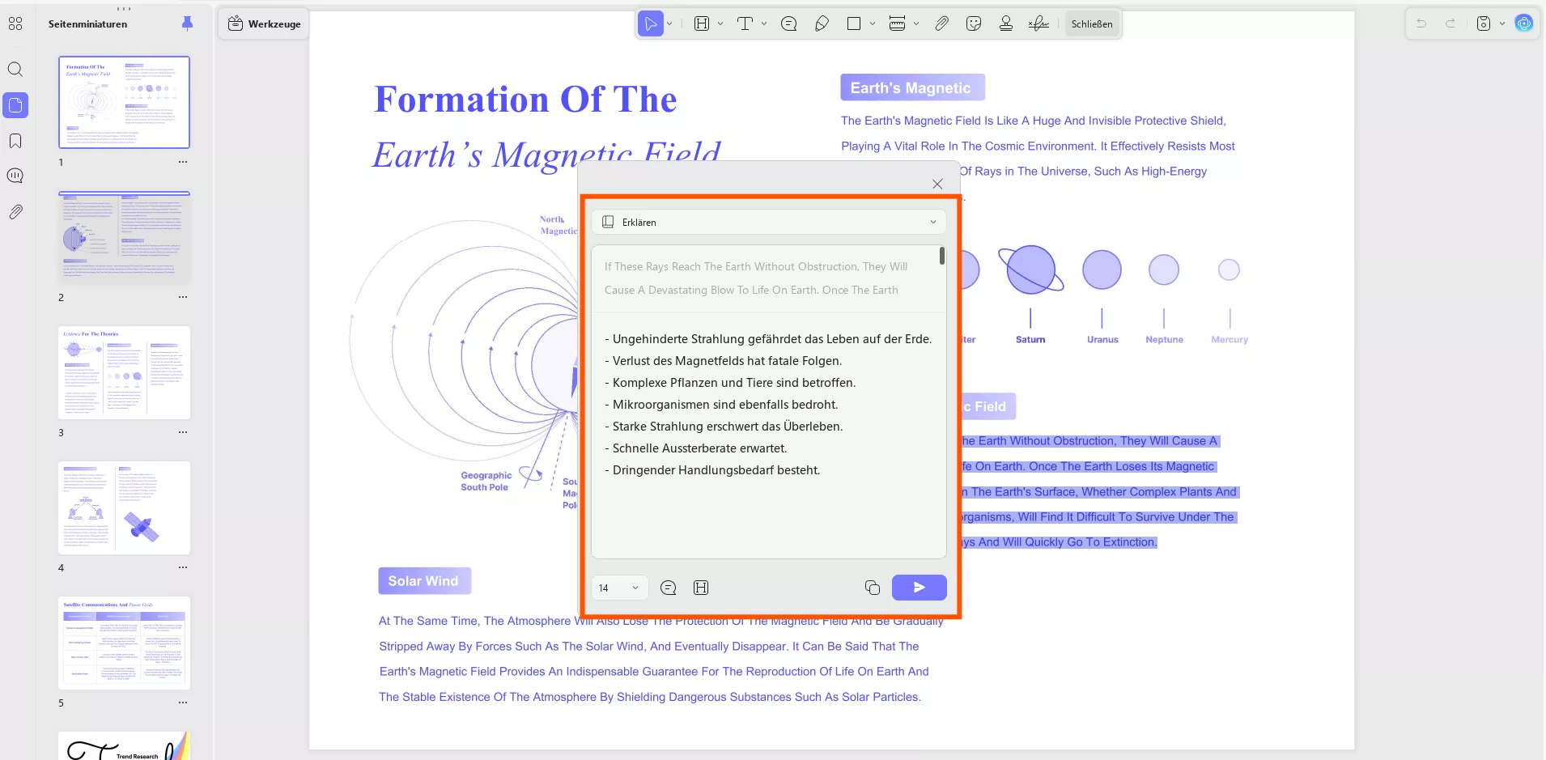Select the sticky note comment tool in the toolbar

click(789, 24)
